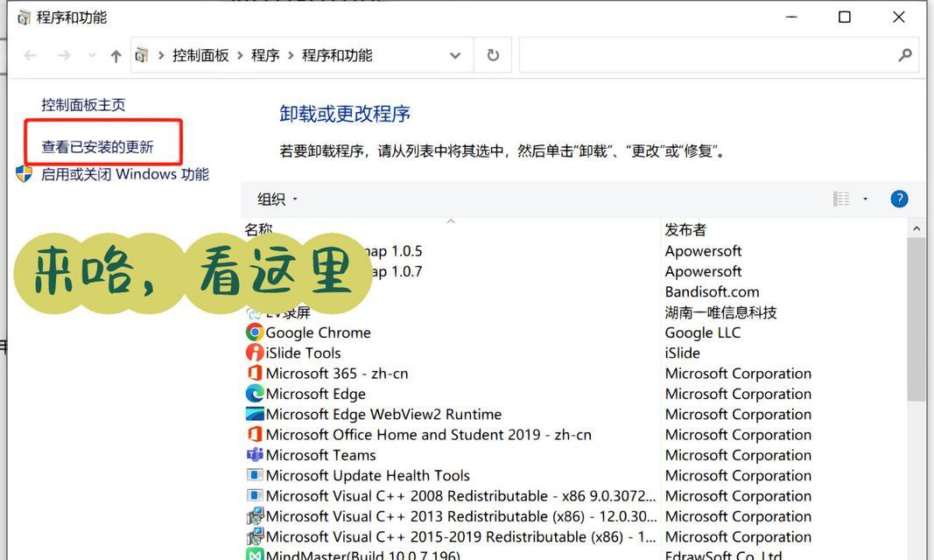
Task: Sort by 发布者 column header
Action: point(685,230)
